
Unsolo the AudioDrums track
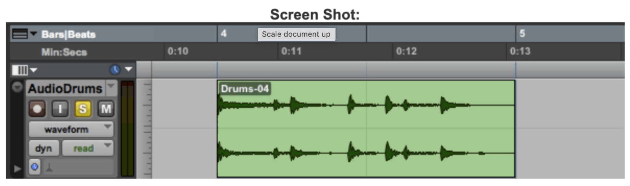[83, 109]
